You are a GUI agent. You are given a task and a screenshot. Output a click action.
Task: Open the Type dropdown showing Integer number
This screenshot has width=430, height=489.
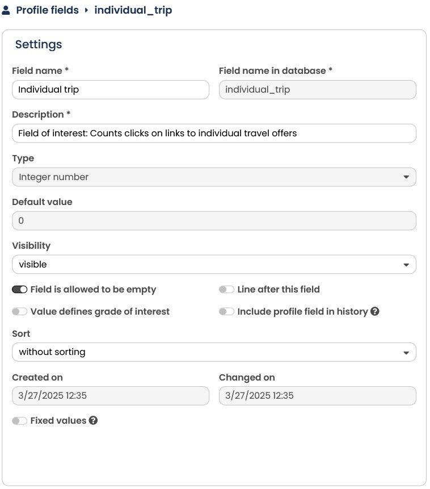214,177
